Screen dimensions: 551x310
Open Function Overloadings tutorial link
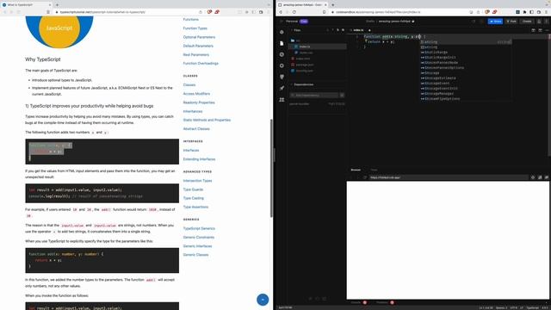click(x=201, y=64)
